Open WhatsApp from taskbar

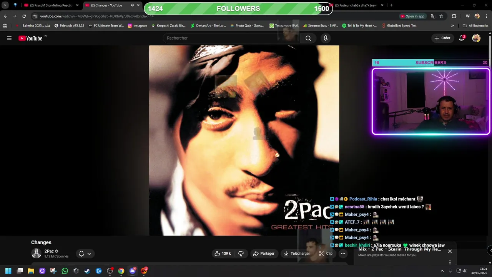[x=65, y=271]
